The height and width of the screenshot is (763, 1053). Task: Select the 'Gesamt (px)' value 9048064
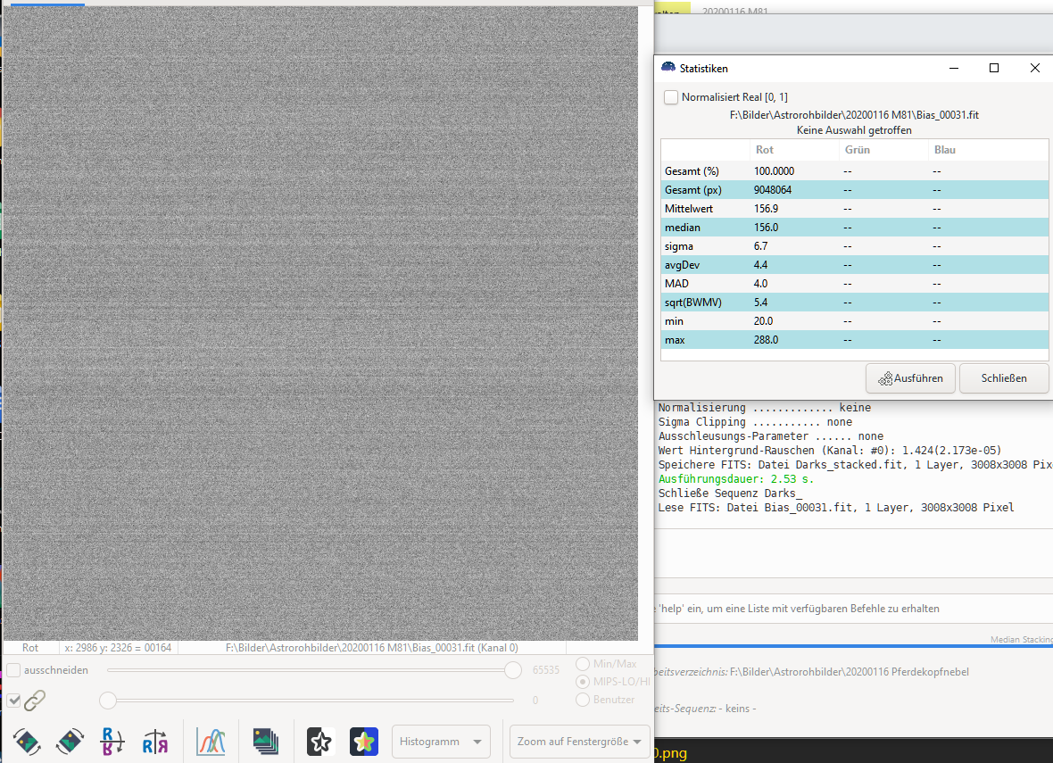[x=772, y=190]
